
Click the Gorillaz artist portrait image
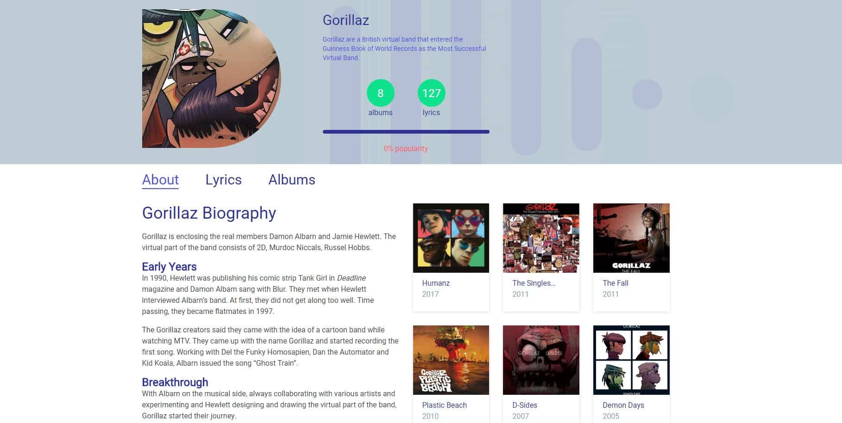(x=212, y=79)
